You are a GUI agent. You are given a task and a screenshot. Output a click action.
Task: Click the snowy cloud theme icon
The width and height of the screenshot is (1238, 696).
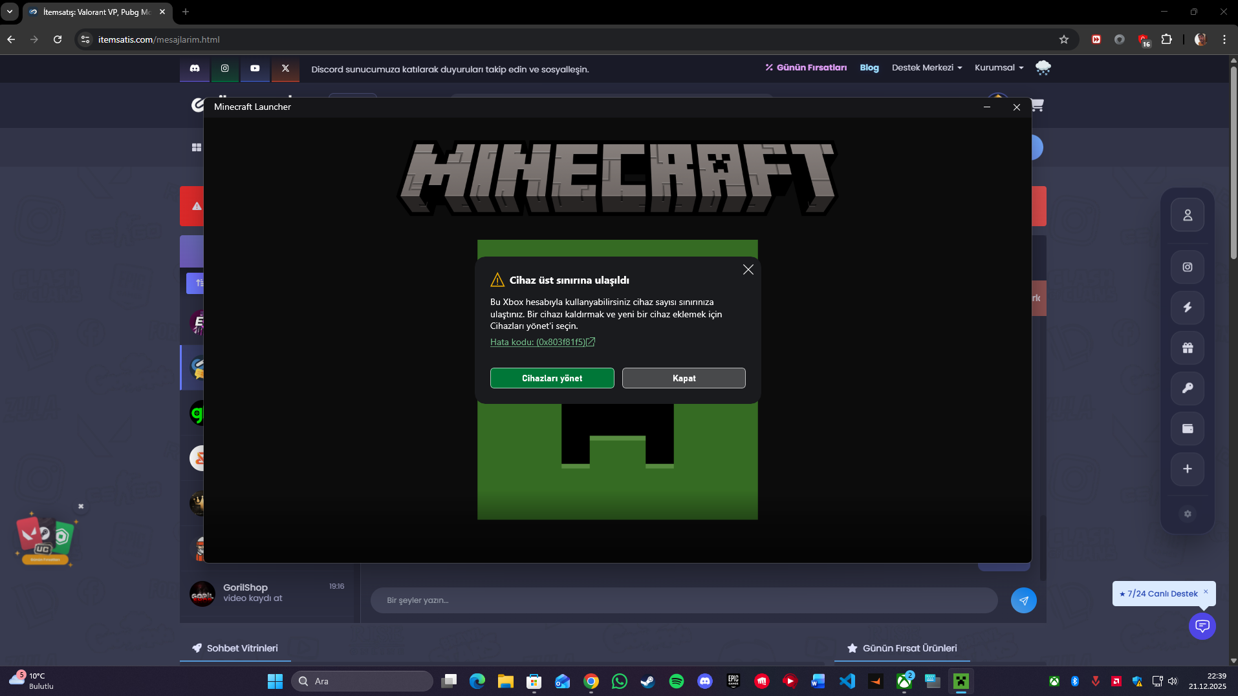coord(1043,67)
